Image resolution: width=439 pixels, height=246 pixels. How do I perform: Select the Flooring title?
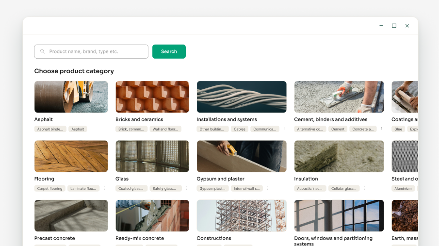pyautogui.click(x=44, y=179)
